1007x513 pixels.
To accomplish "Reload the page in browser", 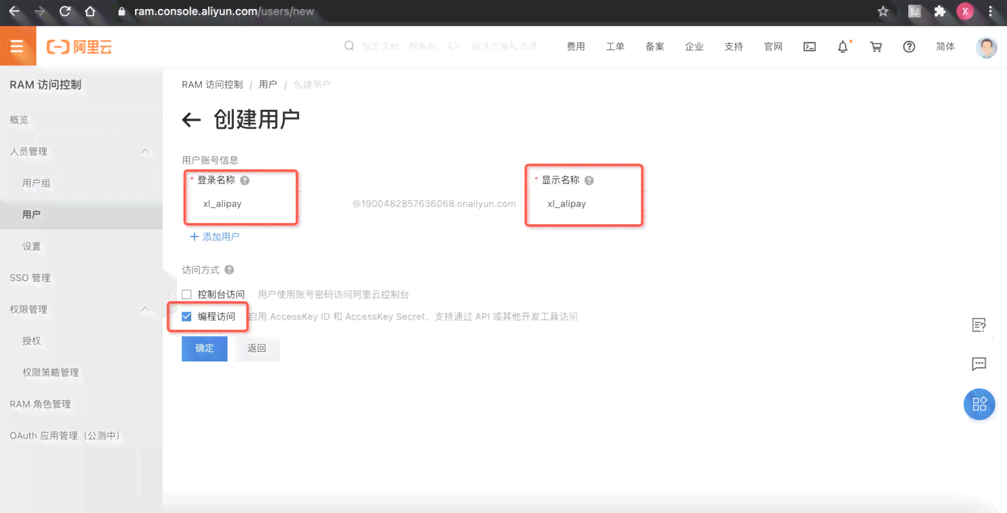I will tap(65, 11).
